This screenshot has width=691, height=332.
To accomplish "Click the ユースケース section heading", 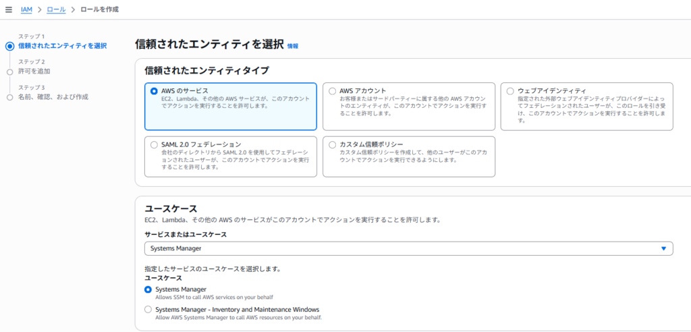I will [x=171, y=209].
